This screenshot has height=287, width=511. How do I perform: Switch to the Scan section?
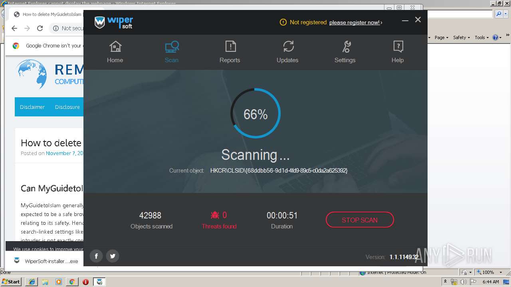(172, 52)
